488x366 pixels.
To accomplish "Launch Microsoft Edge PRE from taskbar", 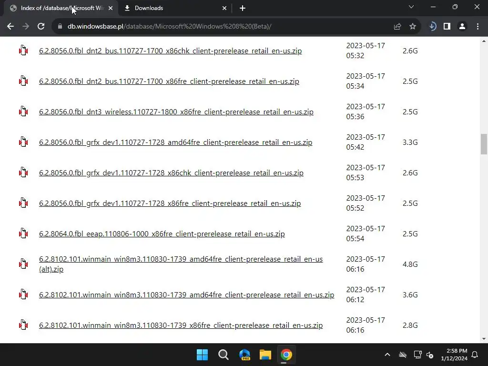I will point(244,355).
